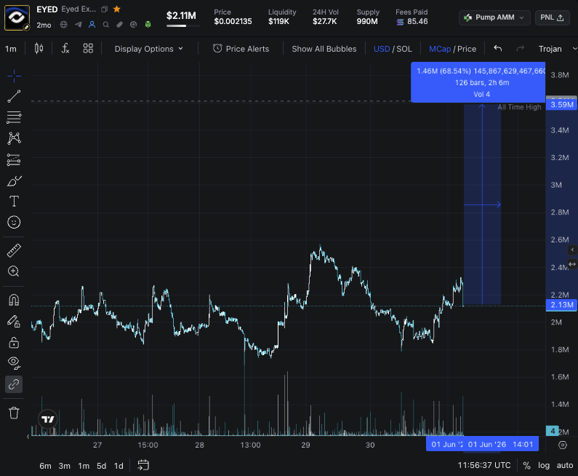Copy the EYED token address

[105, 9]
